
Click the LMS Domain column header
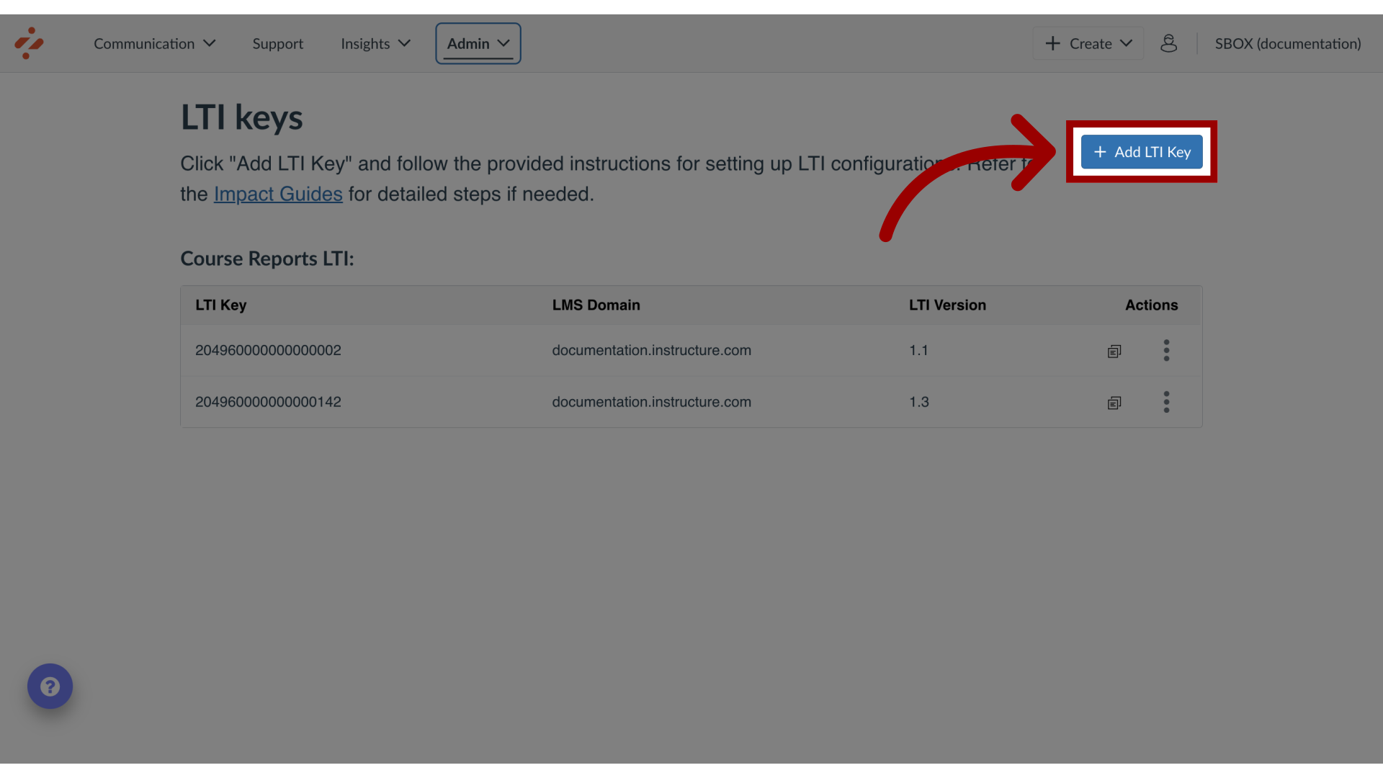596,305
